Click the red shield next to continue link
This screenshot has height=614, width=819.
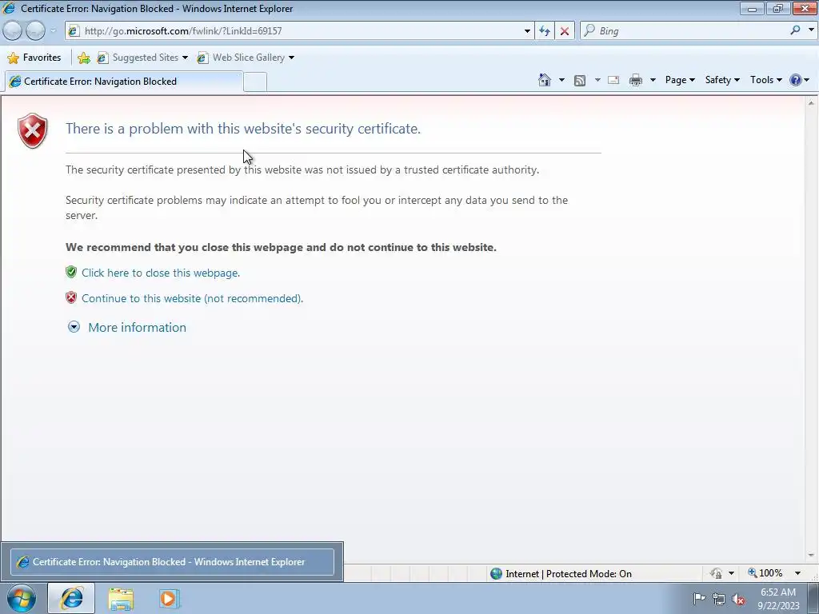[x=71, y=297]
